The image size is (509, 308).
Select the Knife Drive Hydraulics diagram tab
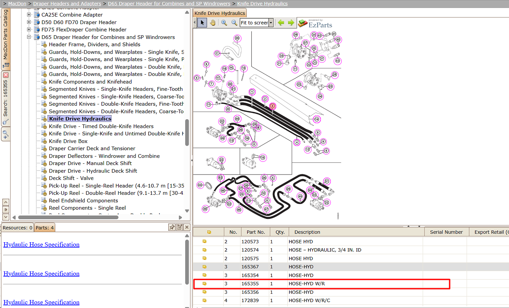[x=220, y=13]
